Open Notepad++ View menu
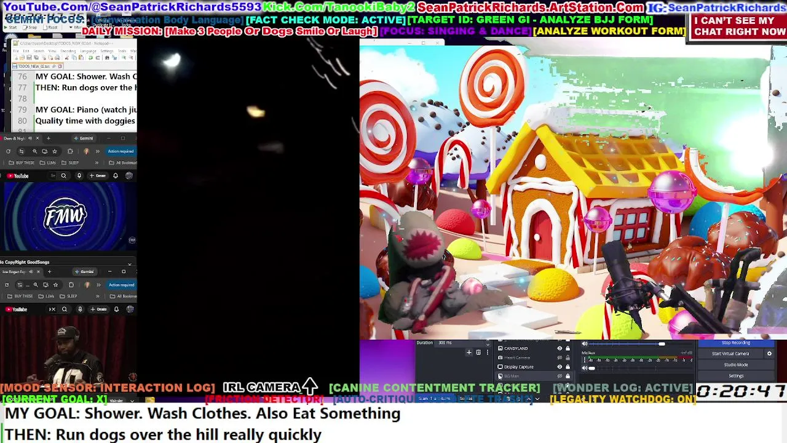 pyautogui.click(x=52, y=51)
